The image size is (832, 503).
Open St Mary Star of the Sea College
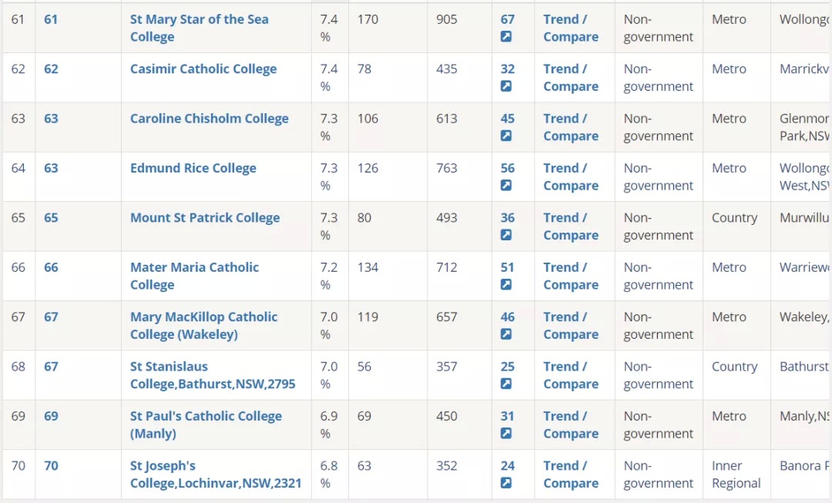(x=200, y=28)
